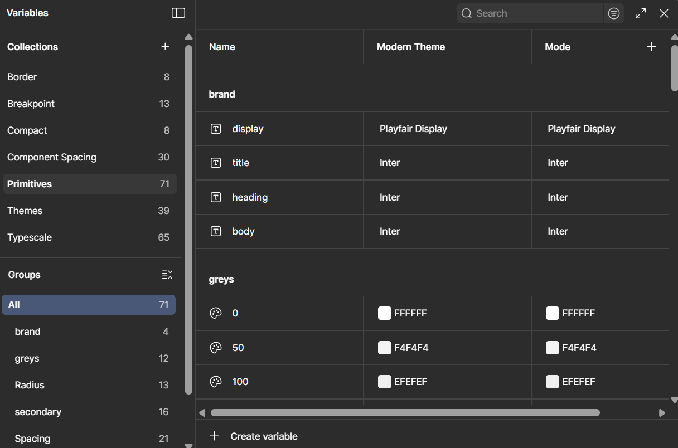Viewport: 678px width, 448px height.
Task: Add a new mode using the table plus icon
Action: (651, 47)
